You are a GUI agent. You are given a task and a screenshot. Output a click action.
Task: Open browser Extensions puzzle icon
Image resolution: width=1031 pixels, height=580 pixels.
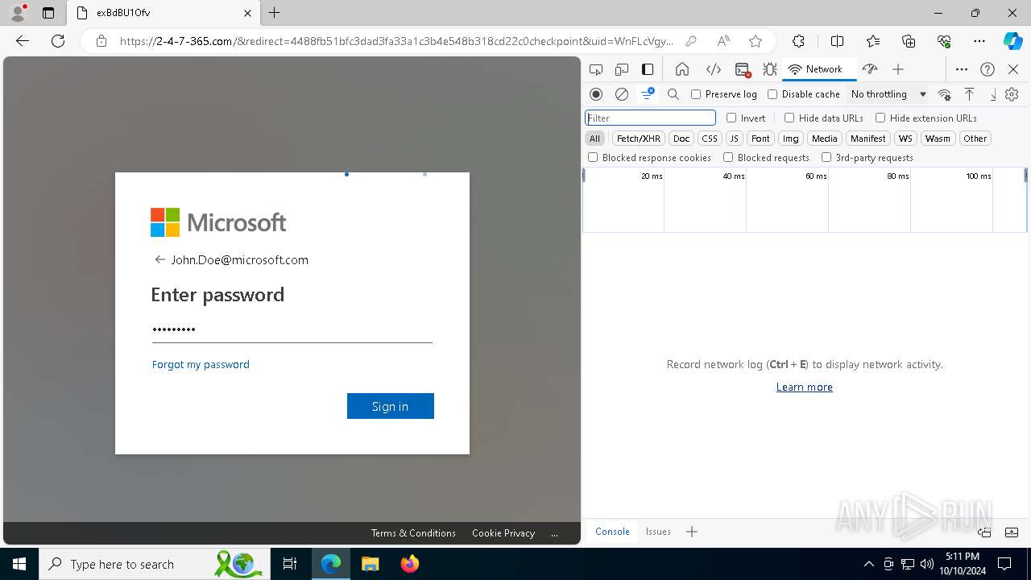(x=798, y=41)
